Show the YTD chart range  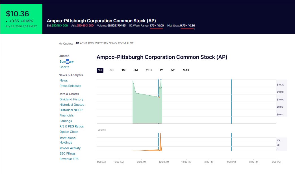149,70
